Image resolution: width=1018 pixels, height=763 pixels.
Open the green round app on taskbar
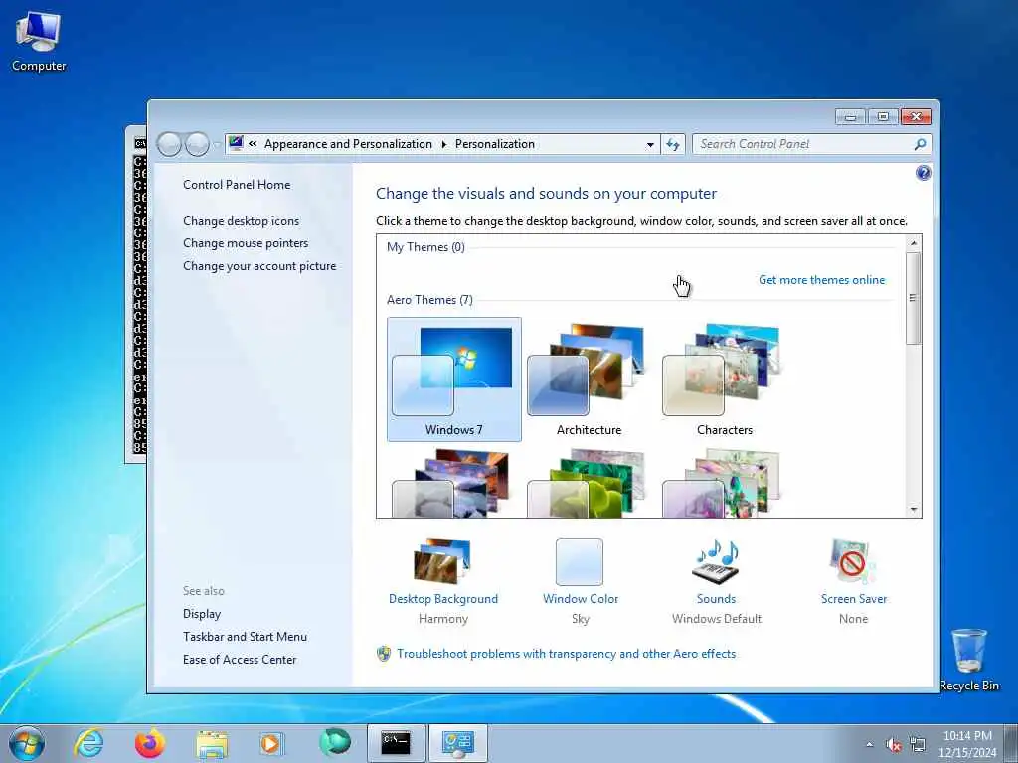click(x=334, y=742)
